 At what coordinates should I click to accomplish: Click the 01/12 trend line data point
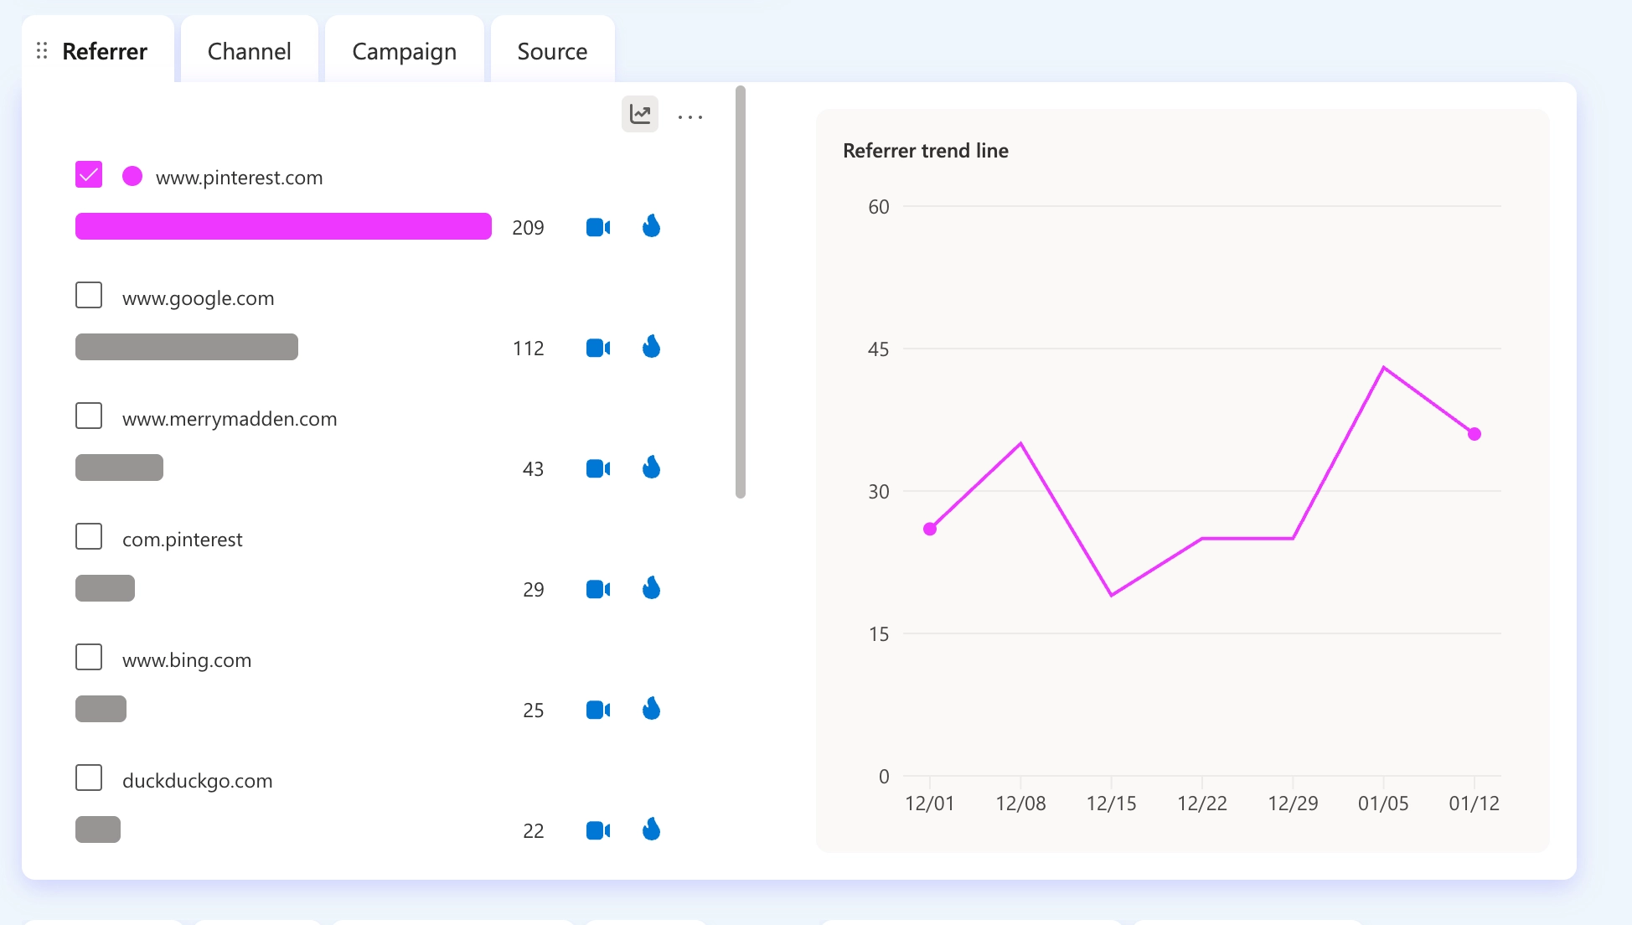(x=1474, y=434)
